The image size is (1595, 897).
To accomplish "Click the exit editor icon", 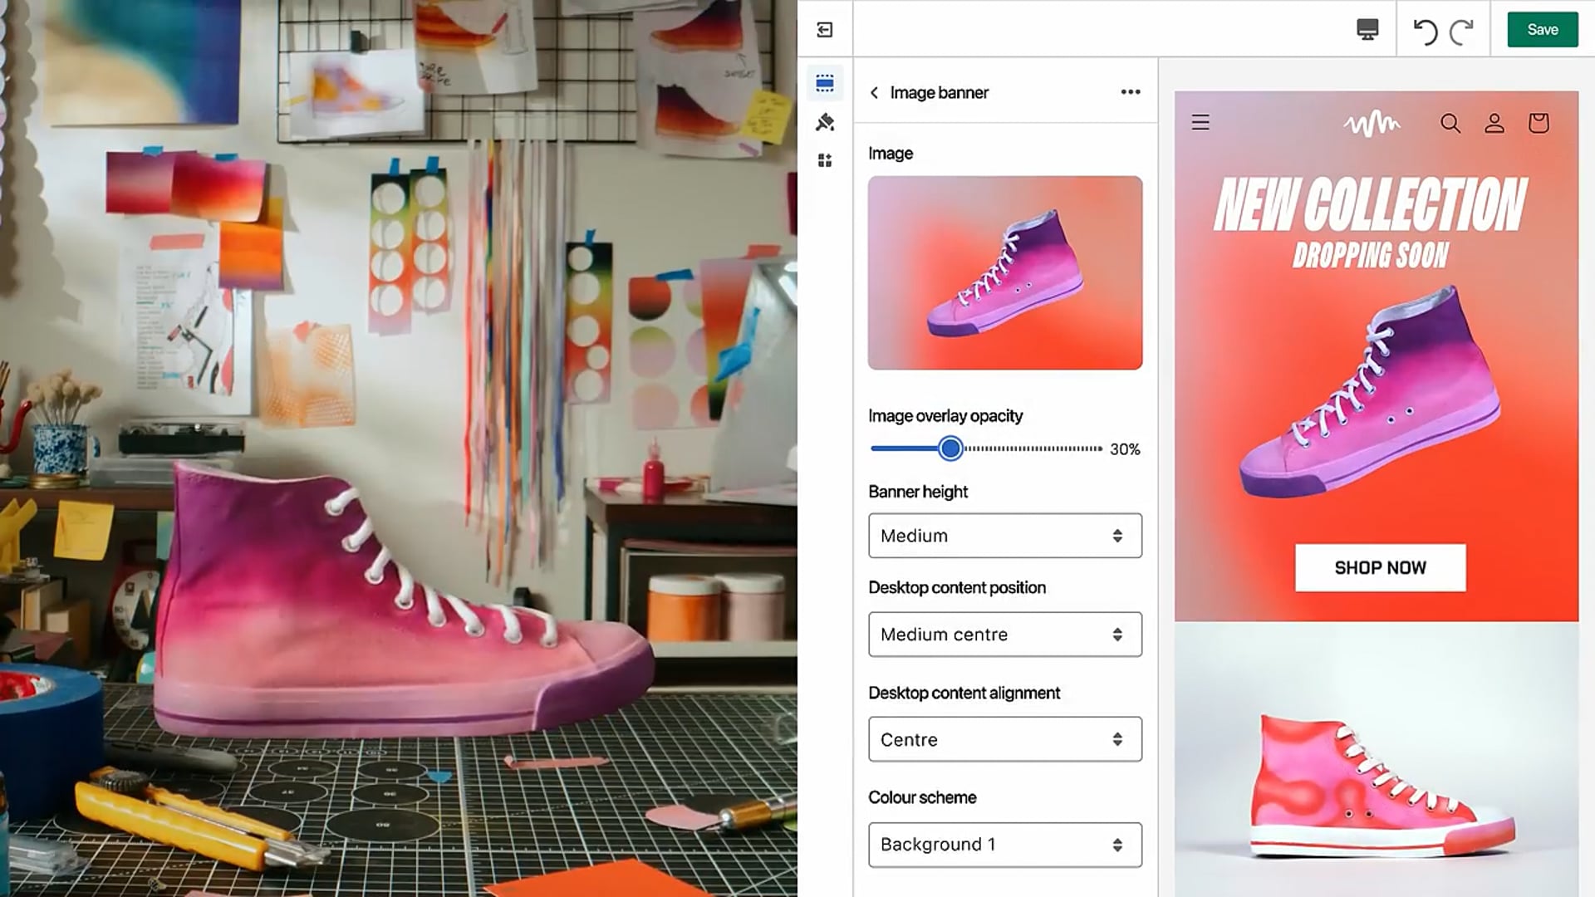I will (824, 30).
